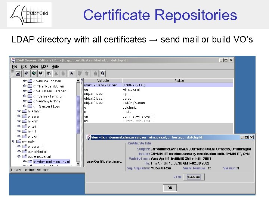Expand the cn=Sander Klous tree node
The height and width of the screenshot is (201, 269).
tap(25, 106)
